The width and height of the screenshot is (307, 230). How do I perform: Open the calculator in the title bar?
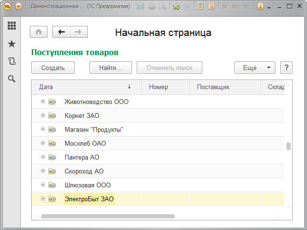click(x=200, y=7)
